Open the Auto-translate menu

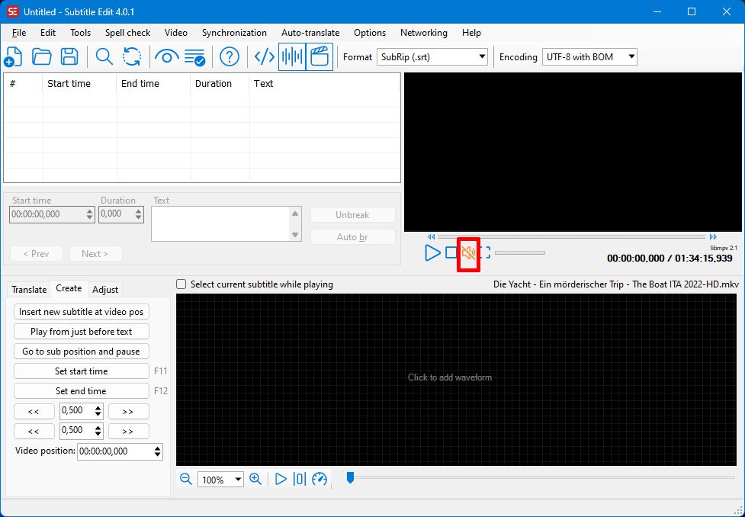click(x=310, y=33)
